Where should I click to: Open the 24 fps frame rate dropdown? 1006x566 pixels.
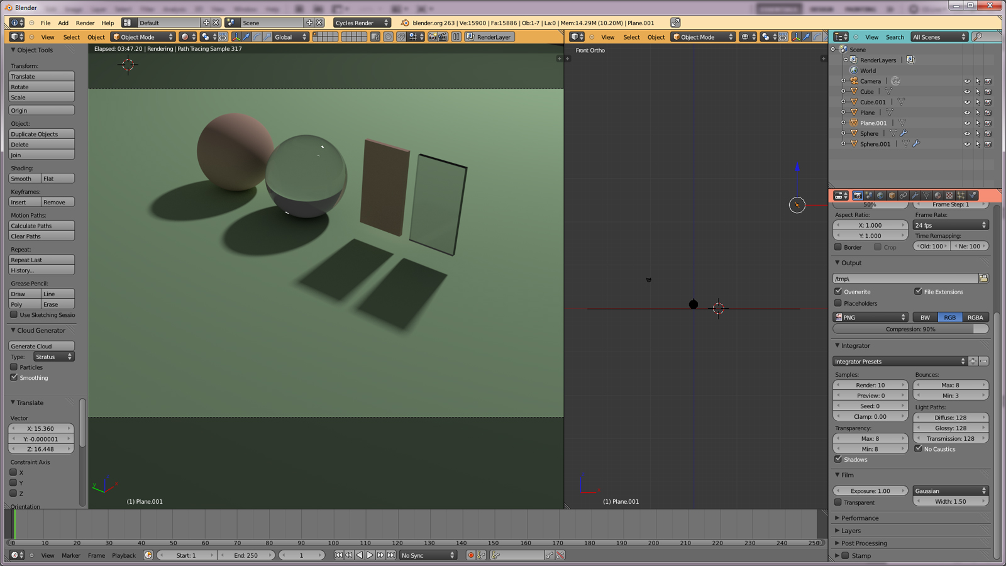point(951,225)
